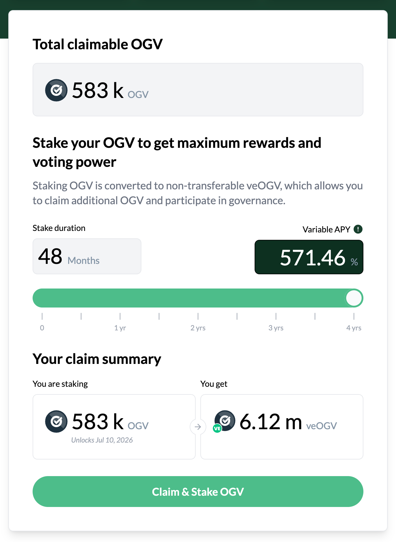Click the green VE badge on veOGV icon

[x=217, y=428]
